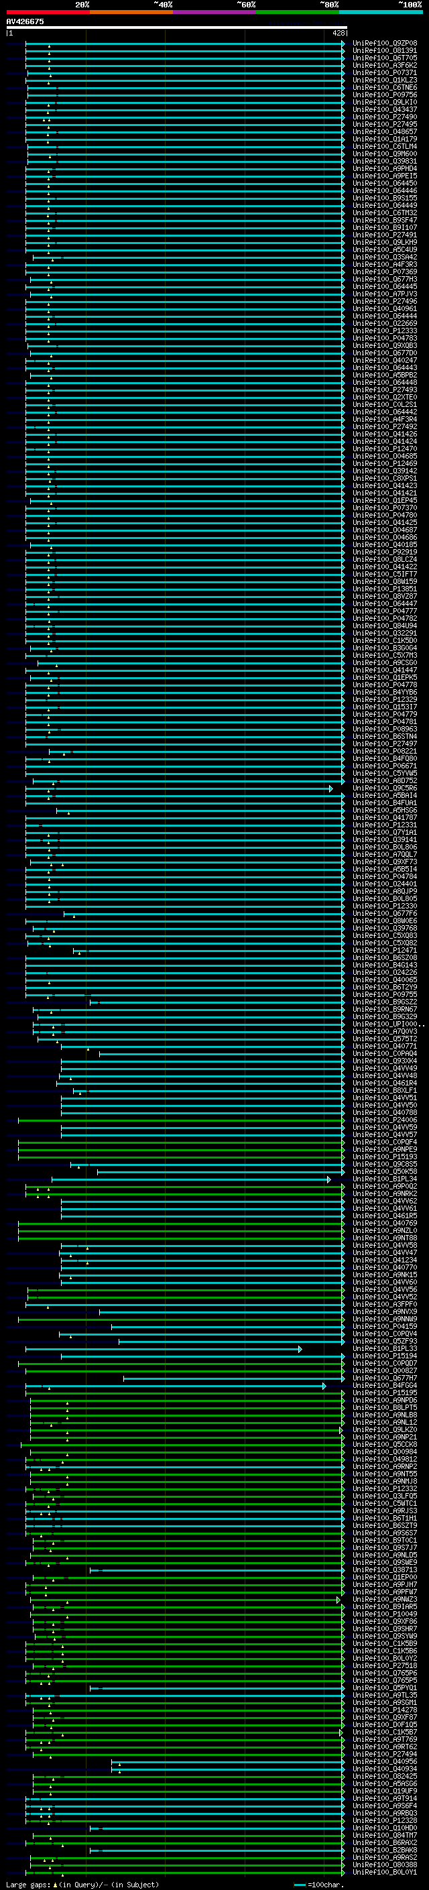The height and width of the screenshot is (1890, 429).
Task: Open hit UniRef100_P09756
Action: (x=384, y=95)
